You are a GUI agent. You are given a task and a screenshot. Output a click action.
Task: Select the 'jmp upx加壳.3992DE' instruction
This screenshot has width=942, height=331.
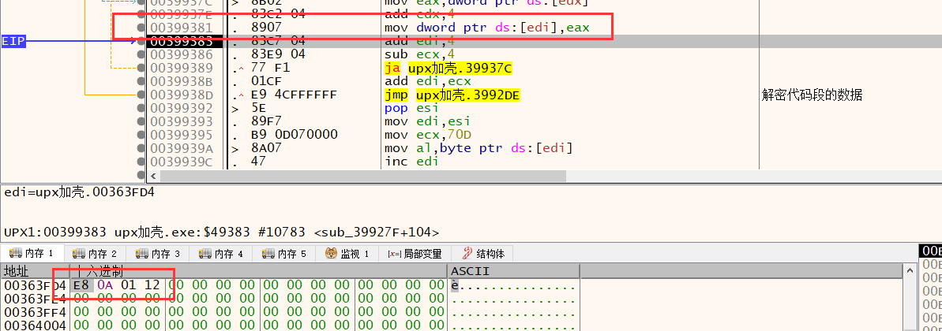tap(452, 95)
